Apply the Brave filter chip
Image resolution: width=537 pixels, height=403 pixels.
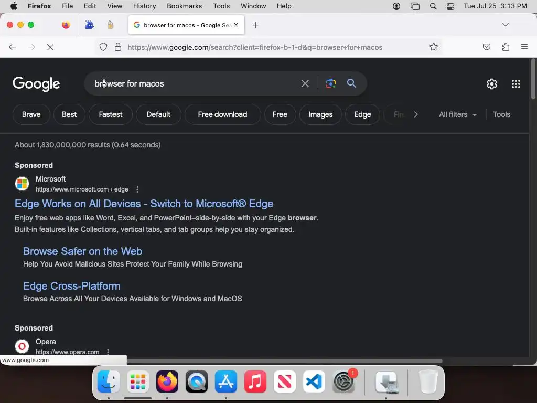[31, 114]
